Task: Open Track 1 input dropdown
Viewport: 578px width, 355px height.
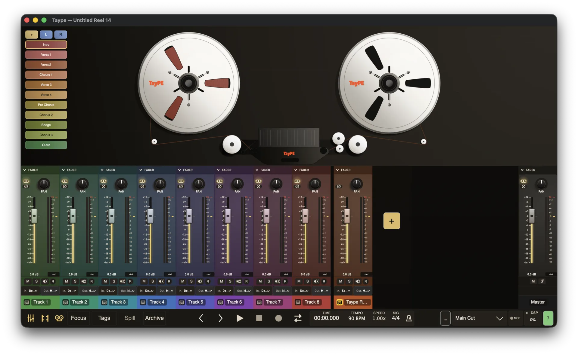Action: point(31,291)
